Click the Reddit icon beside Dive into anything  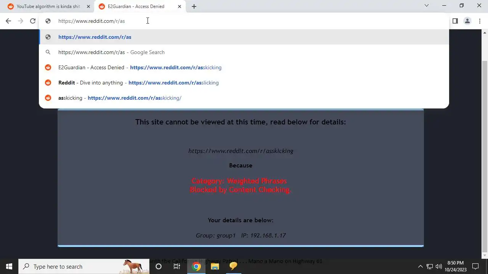pos(48,83)
